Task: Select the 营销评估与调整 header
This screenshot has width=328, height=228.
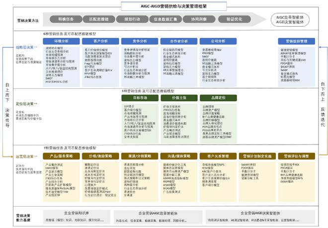Action: (295, 156)
